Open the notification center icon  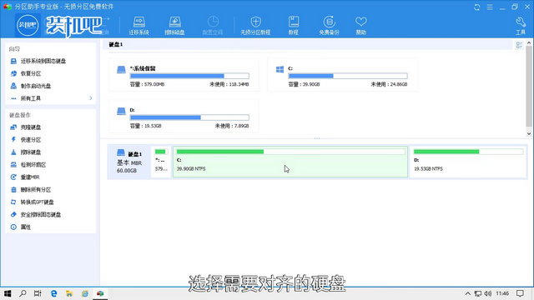[x=520, y=293]
